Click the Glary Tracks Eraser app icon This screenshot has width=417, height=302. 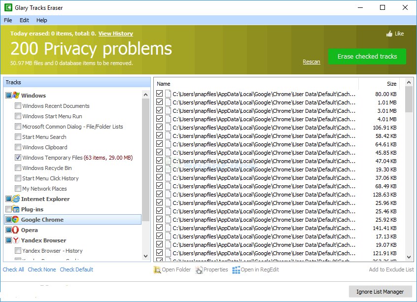[x=8, y=7]
